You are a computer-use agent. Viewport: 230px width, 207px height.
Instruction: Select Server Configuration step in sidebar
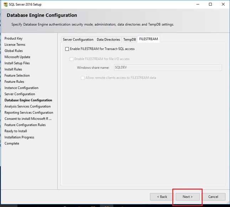pyautogui.click(x=20, y=94)
